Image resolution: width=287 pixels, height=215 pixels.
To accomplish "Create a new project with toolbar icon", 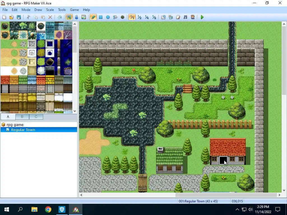I will (x=4, y=17).
